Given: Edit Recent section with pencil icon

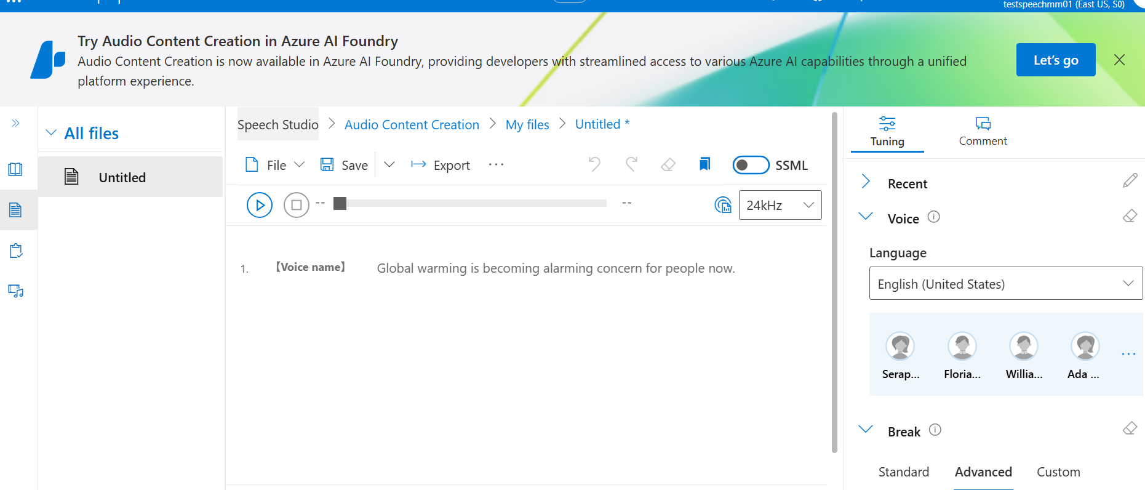Looking at the screenshot, I should pyautogui.click(x=1130, y=180).
